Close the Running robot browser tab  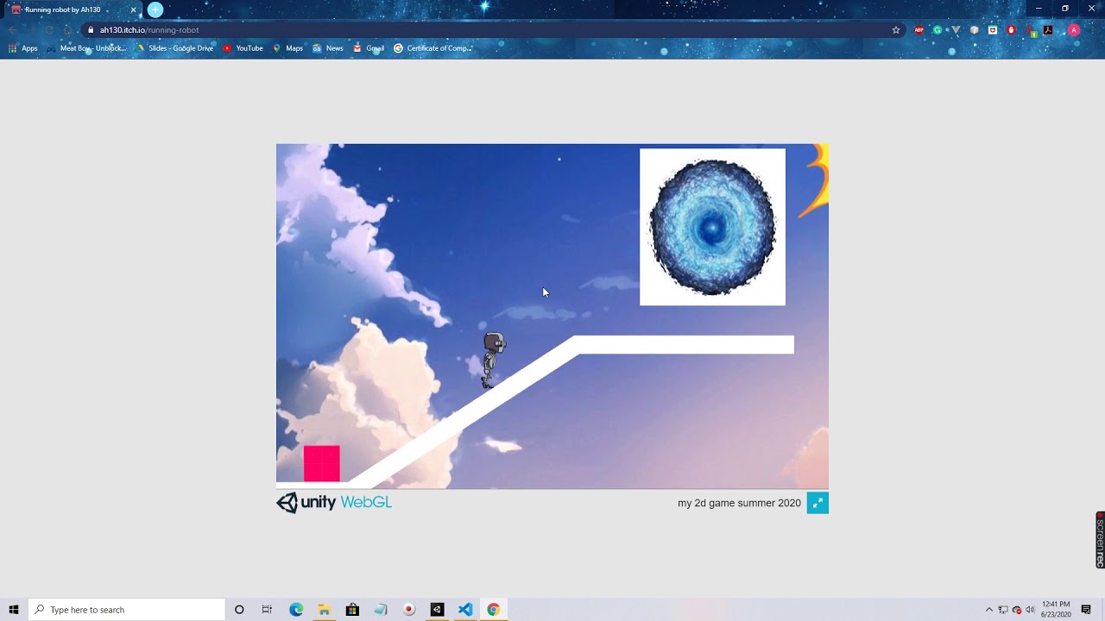(133, 9)
